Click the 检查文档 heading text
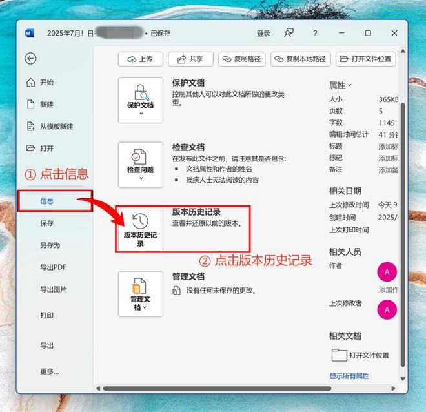Screen dimensions: 426x412 [x=188, y=147]
